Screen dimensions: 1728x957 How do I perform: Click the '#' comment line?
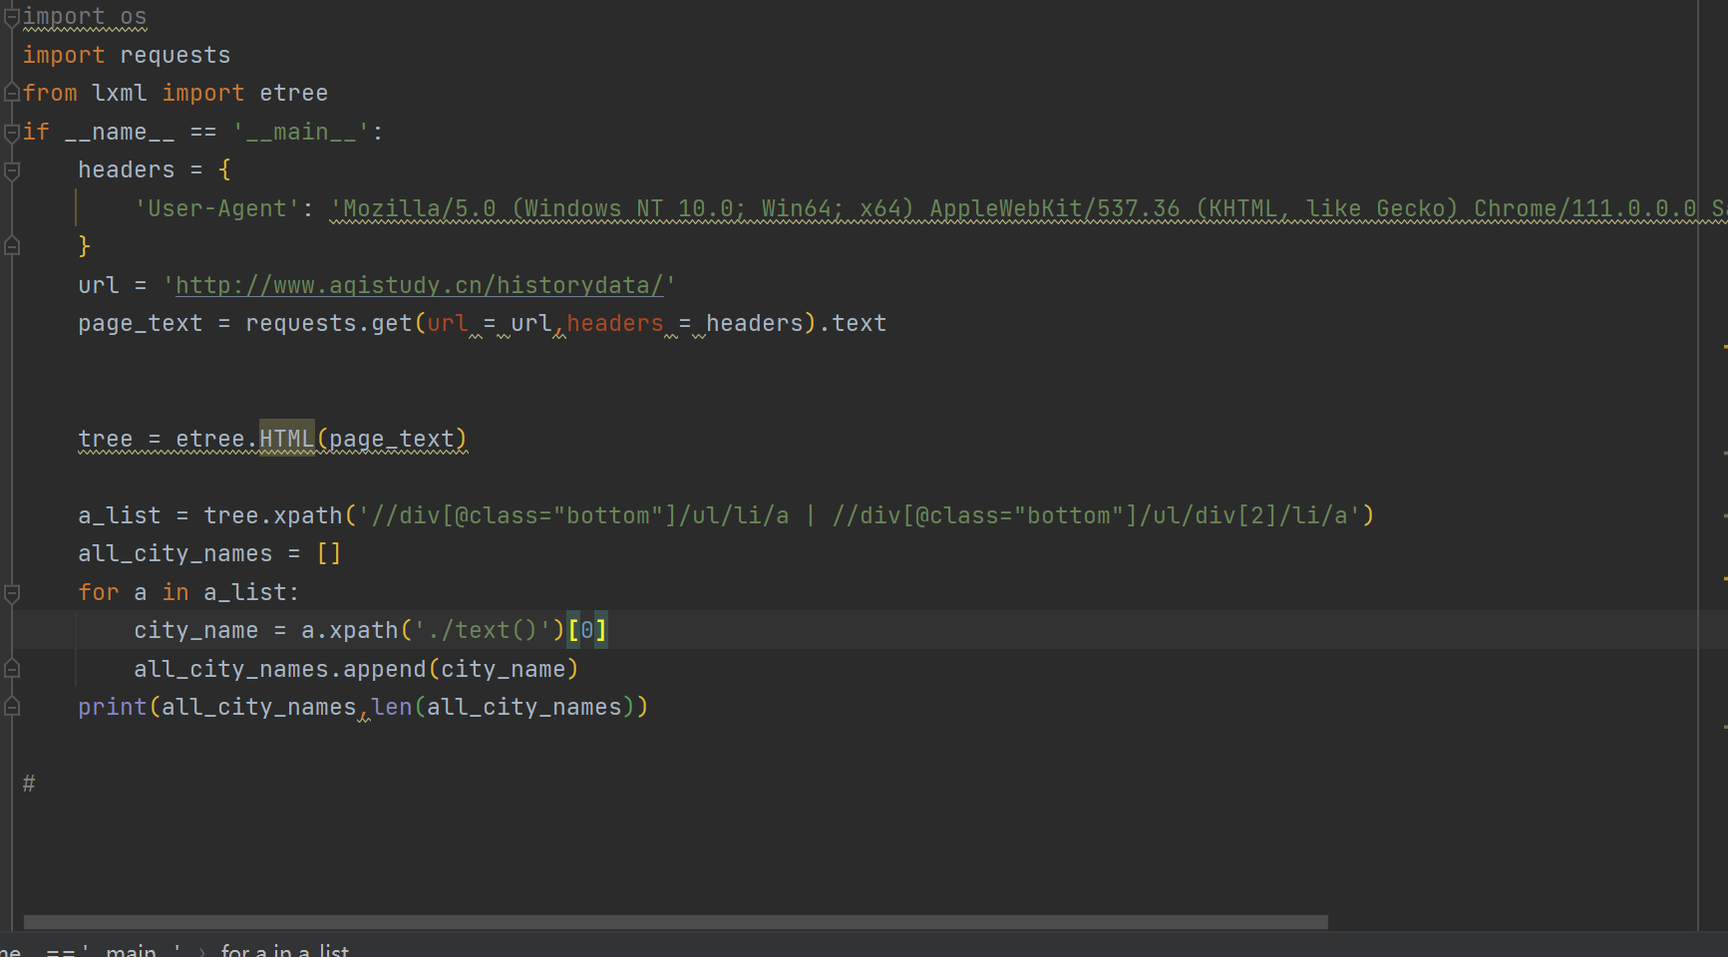point(29,784)
